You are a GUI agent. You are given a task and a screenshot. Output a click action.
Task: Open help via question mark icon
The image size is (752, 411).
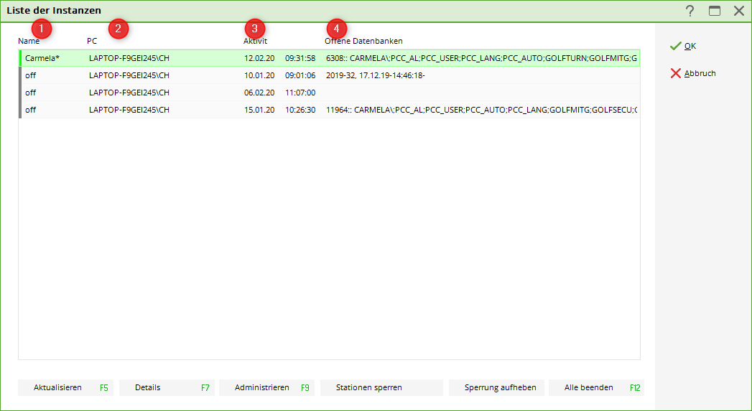(690, 11)
